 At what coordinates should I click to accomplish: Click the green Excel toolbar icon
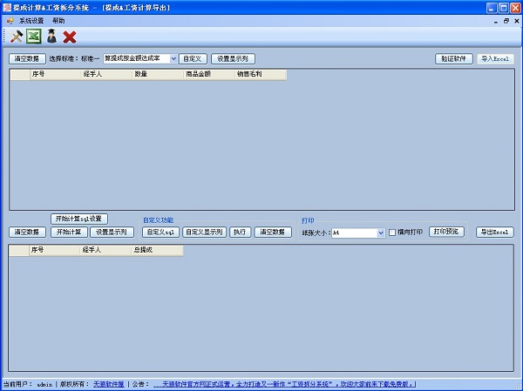pyautogui.click(x=34, y=37)
